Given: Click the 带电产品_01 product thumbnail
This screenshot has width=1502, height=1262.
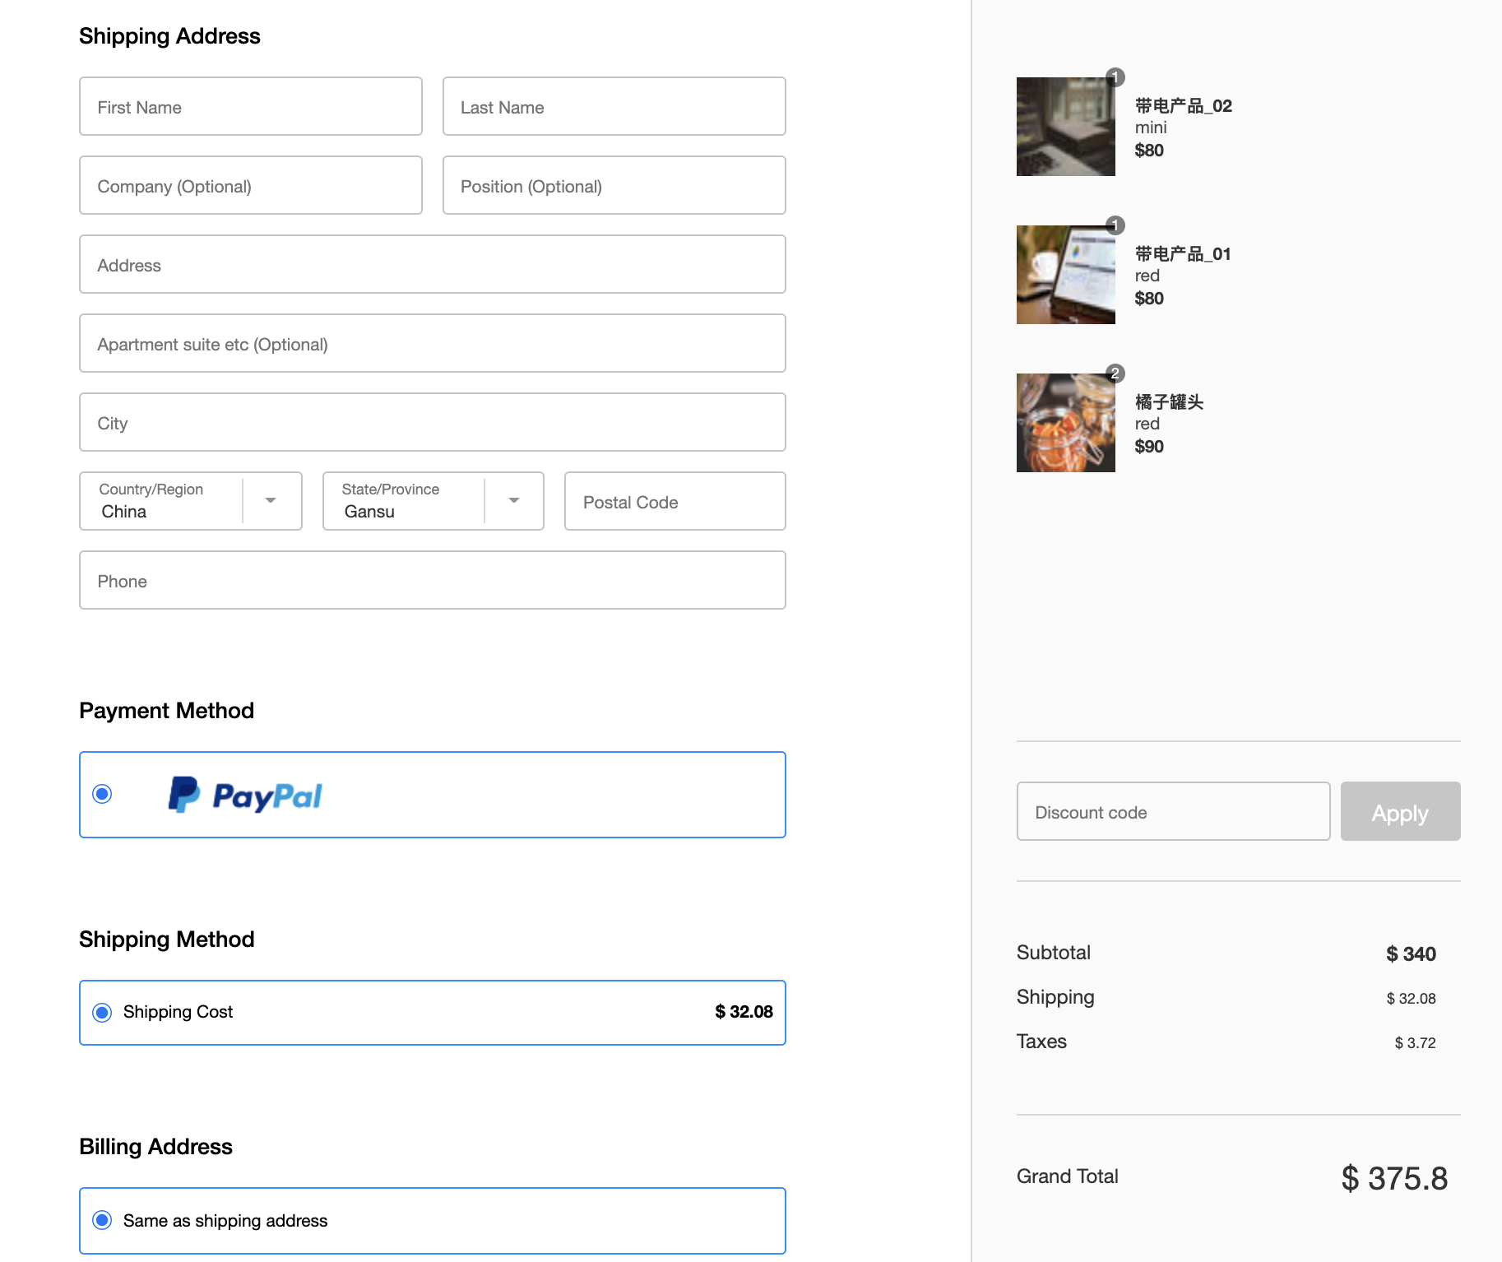Looking at the screenshot, I should (x=1065, y=275).
